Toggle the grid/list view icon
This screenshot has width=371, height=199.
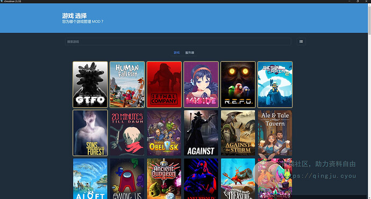[x=301, y=41]
